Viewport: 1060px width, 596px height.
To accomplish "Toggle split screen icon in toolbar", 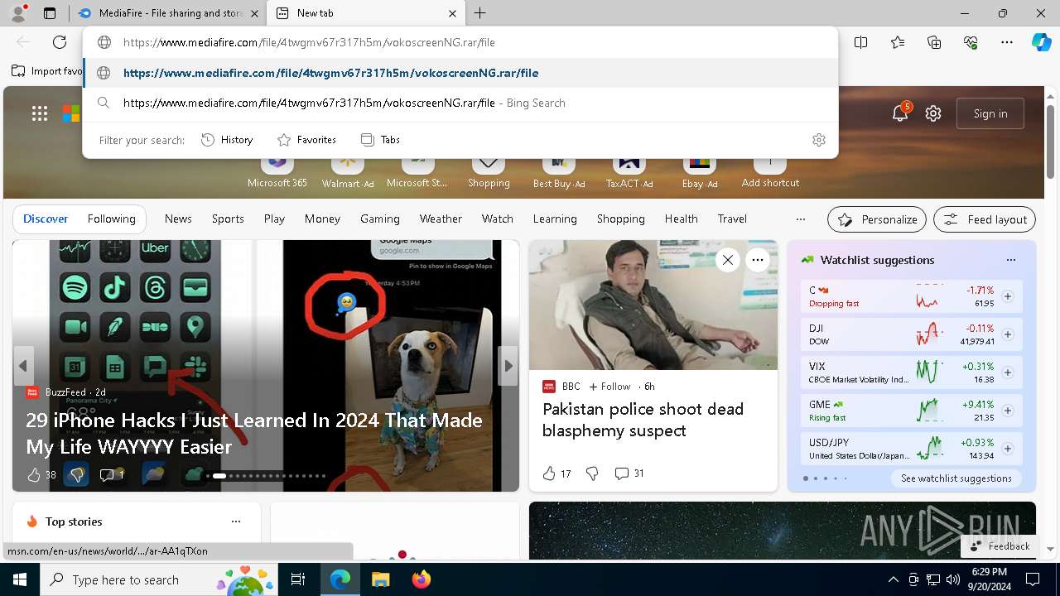I will 860,42.
